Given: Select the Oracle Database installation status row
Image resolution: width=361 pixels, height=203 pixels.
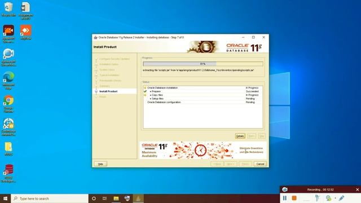Looking at the screenshot, I should [202, 88].
